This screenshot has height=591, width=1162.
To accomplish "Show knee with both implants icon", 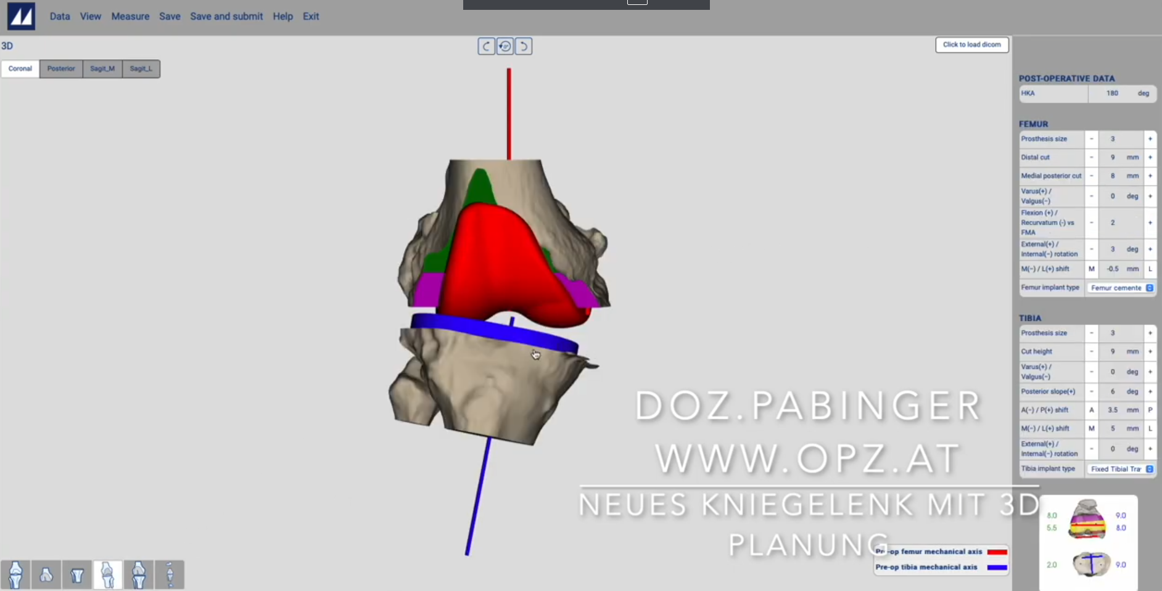I will point(139,575).
